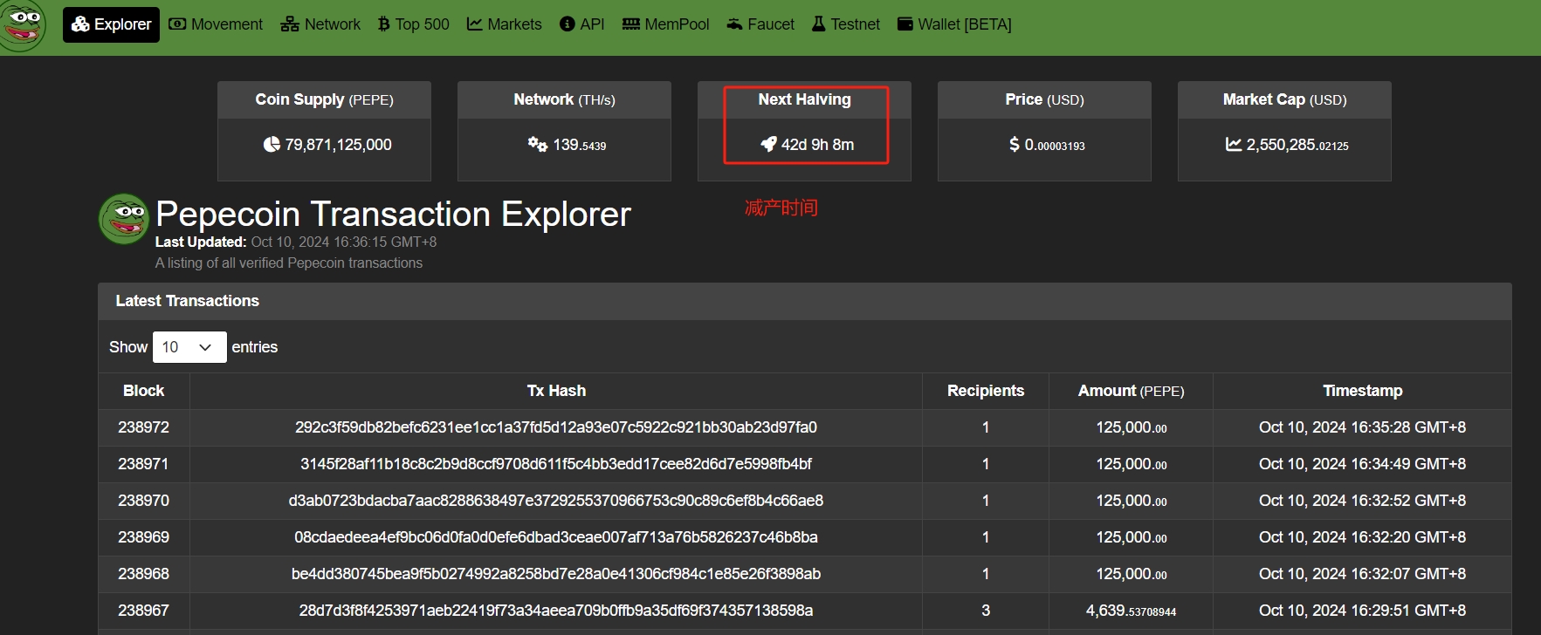Click the Coin Supply value 79,871,125,000
Image resolution: width=1541 pixels, height=635 pixels.
click(x=339, y=145)
